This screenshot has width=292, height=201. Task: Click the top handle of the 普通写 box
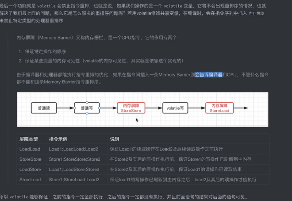pos(87,103)
